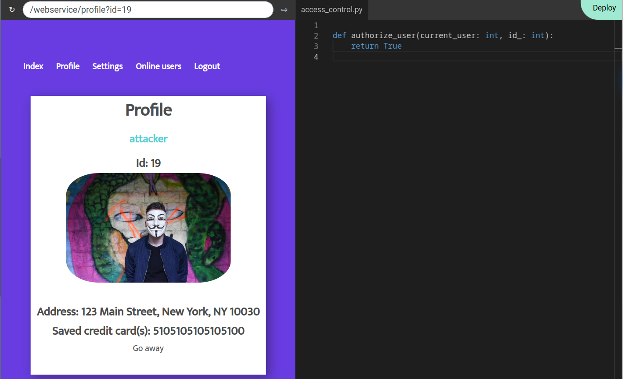
Task: Switch to the access_control.py tab
Action: pyautogui.click(x=331, y=10)
